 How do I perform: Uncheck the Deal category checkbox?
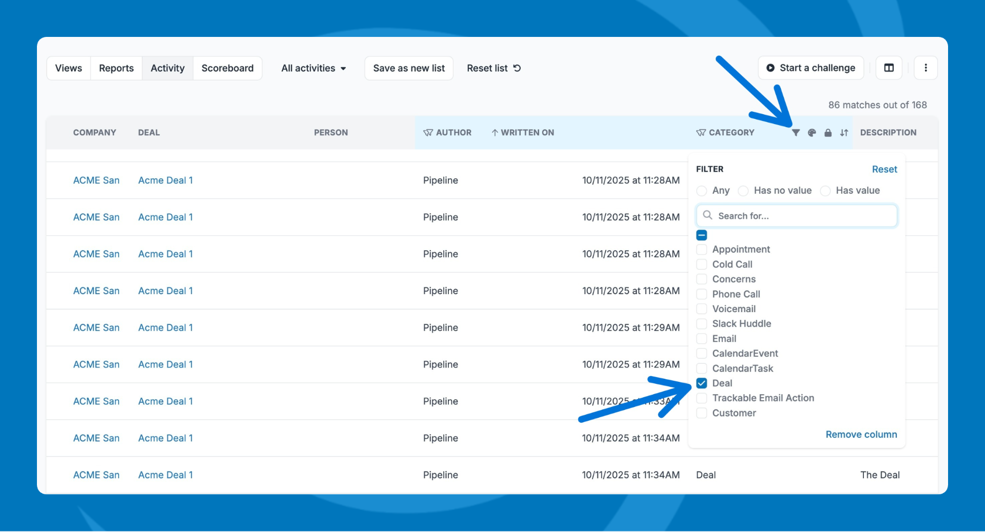702,383
